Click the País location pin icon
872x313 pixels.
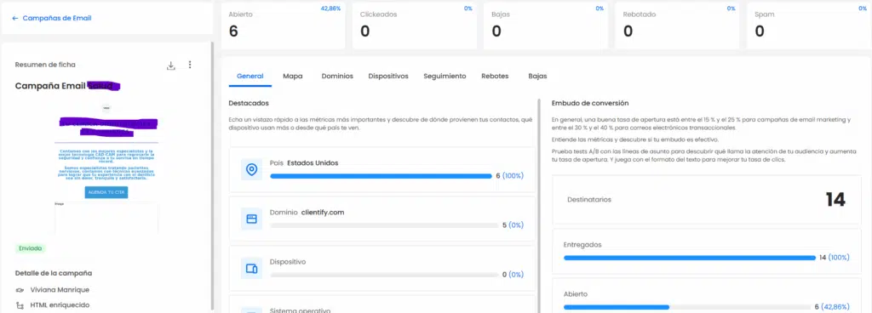251,169
